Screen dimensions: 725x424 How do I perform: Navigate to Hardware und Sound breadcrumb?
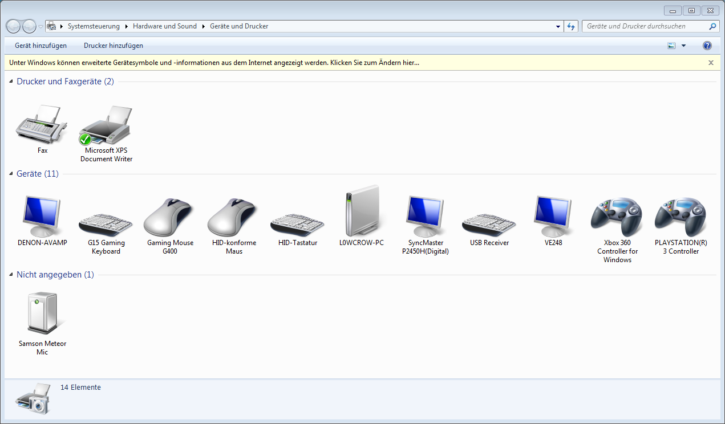[164, 26]
